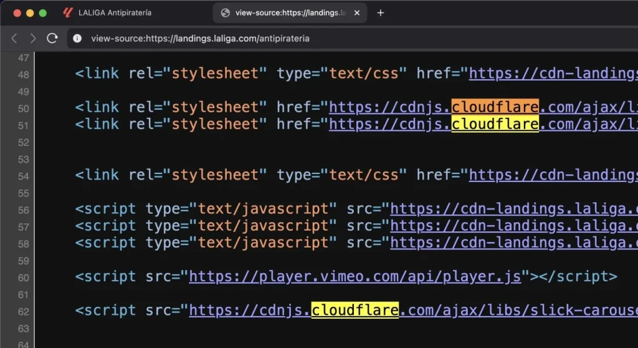Click line number 60 in the gutter
The height and width of the screenshot is (348, 638).
pyautogui.click(x=23, y=277)
